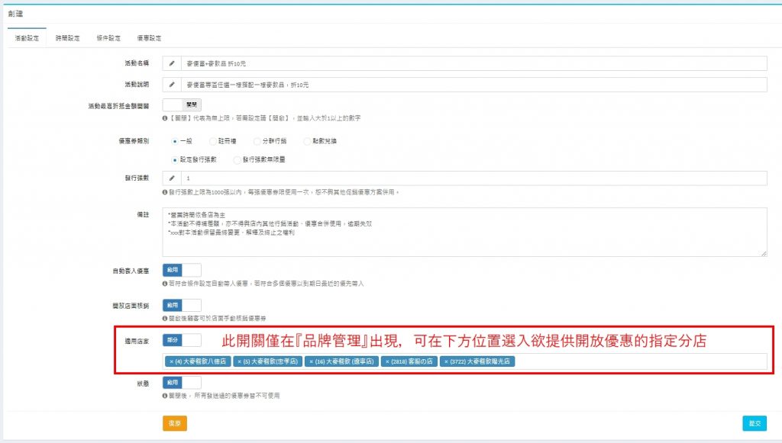Image resolution: width=782 pixels, height=443 pixels.
Task: Remove the (4) 大麥餐飲八德店 store tag
Action: pyautogui.click(x=171, y=361)
